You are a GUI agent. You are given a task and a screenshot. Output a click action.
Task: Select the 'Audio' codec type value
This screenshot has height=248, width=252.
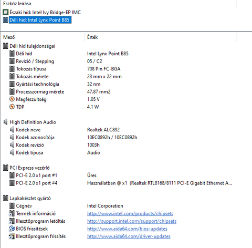click(93, 152)
